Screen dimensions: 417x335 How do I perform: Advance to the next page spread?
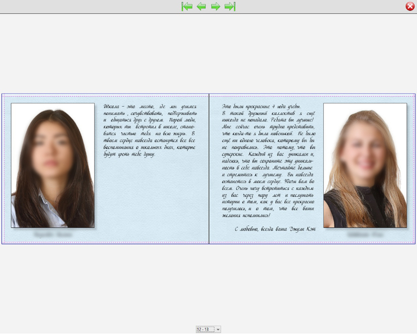click(x=216, y=6)
